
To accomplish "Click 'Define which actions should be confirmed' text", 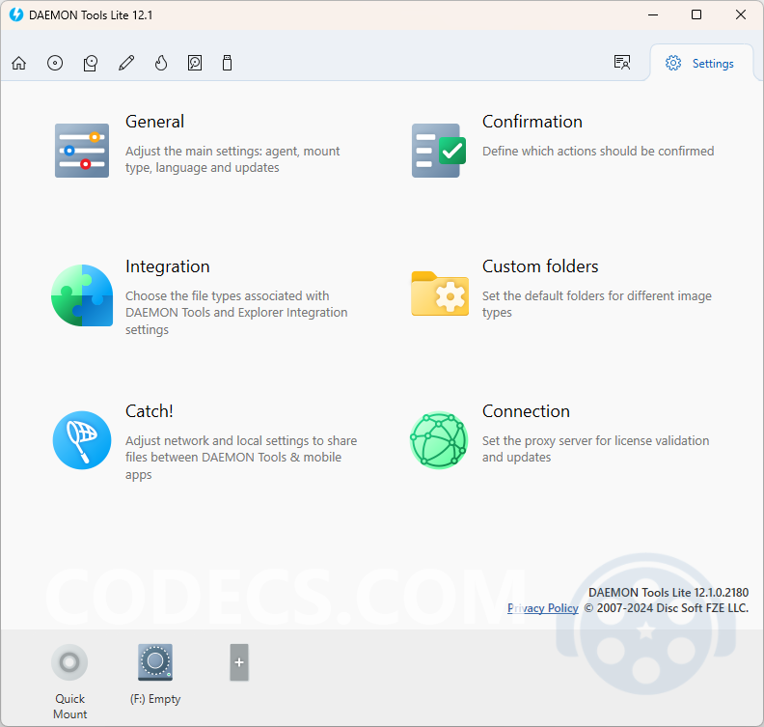I will [x=598, y=152].
